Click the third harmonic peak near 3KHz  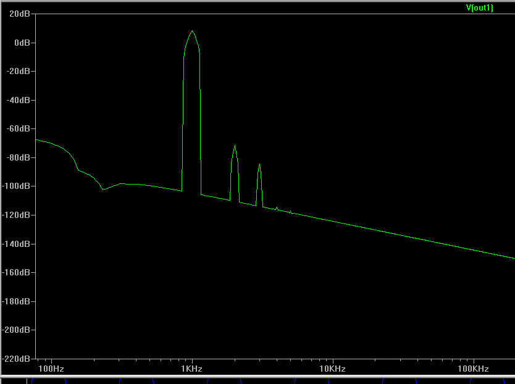point(259,164)
